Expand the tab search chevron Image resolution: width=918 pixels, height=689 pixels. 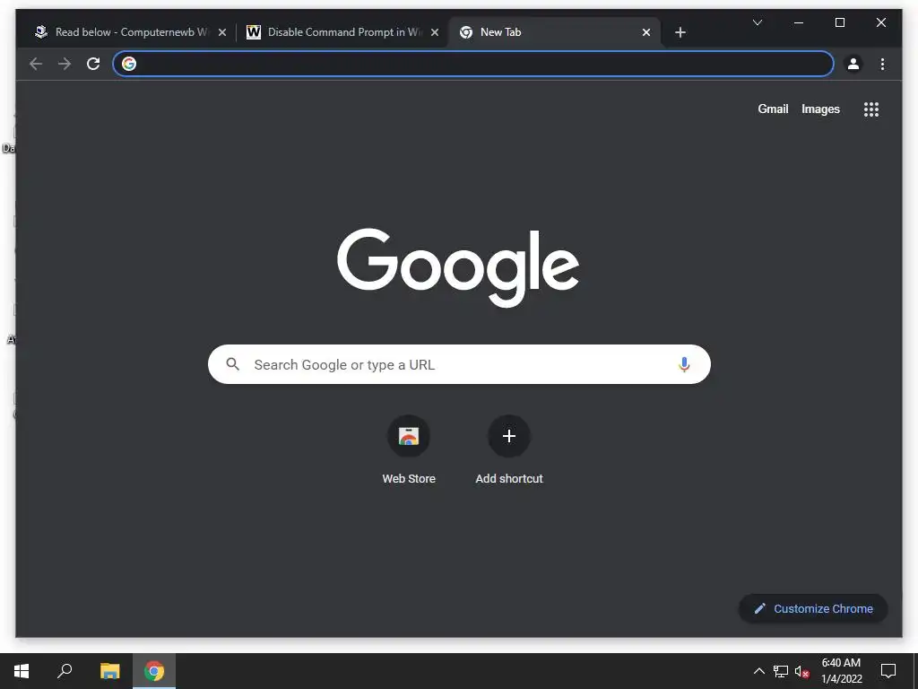(757, 22)
